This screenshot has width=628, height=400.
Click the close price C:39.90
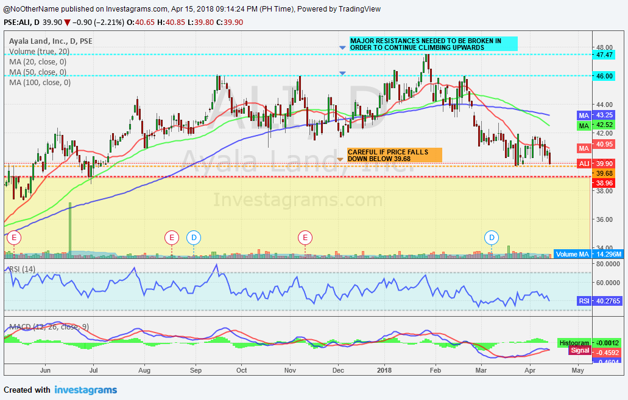[x=230, y=22]
